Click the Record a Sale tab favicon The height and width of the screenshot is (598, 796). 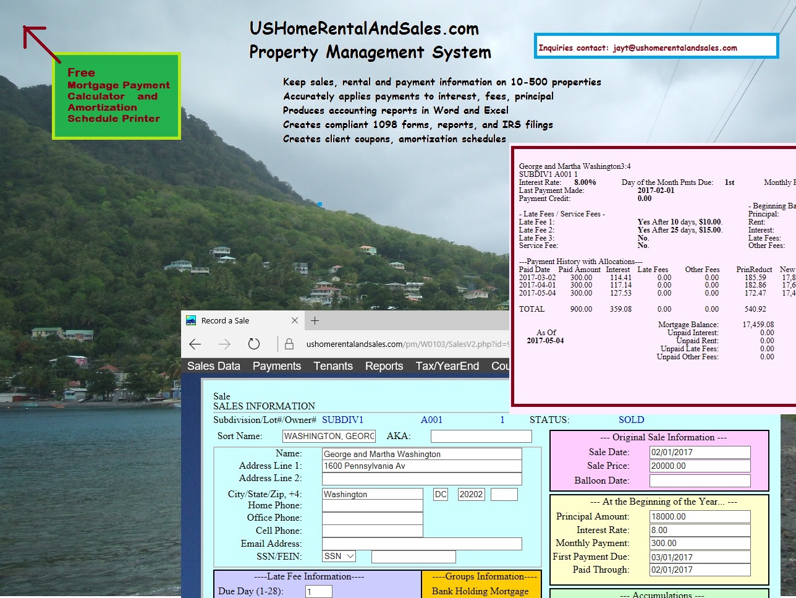(191, 320)
